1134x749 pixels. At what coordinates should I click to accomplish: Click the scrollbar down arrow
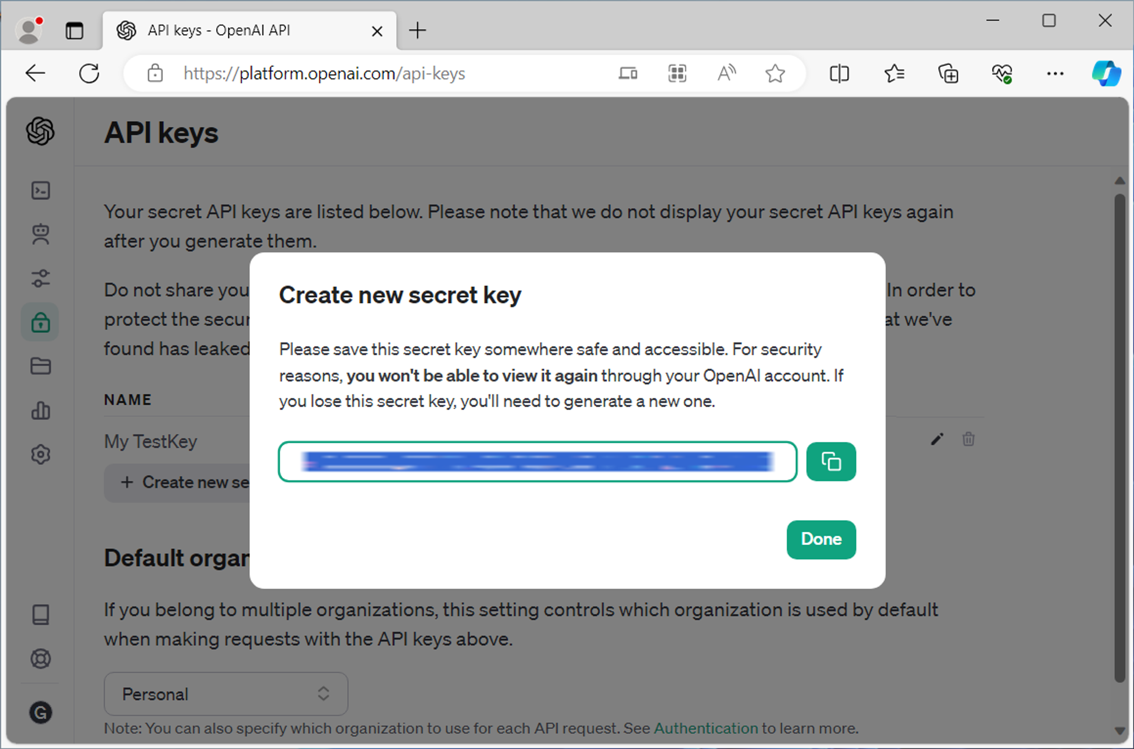point(1120,731)
